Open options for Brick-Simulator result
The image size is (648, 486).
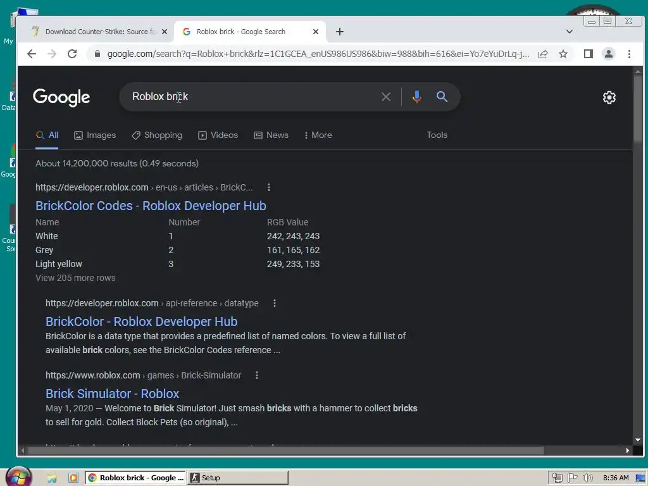click(257, 375)
